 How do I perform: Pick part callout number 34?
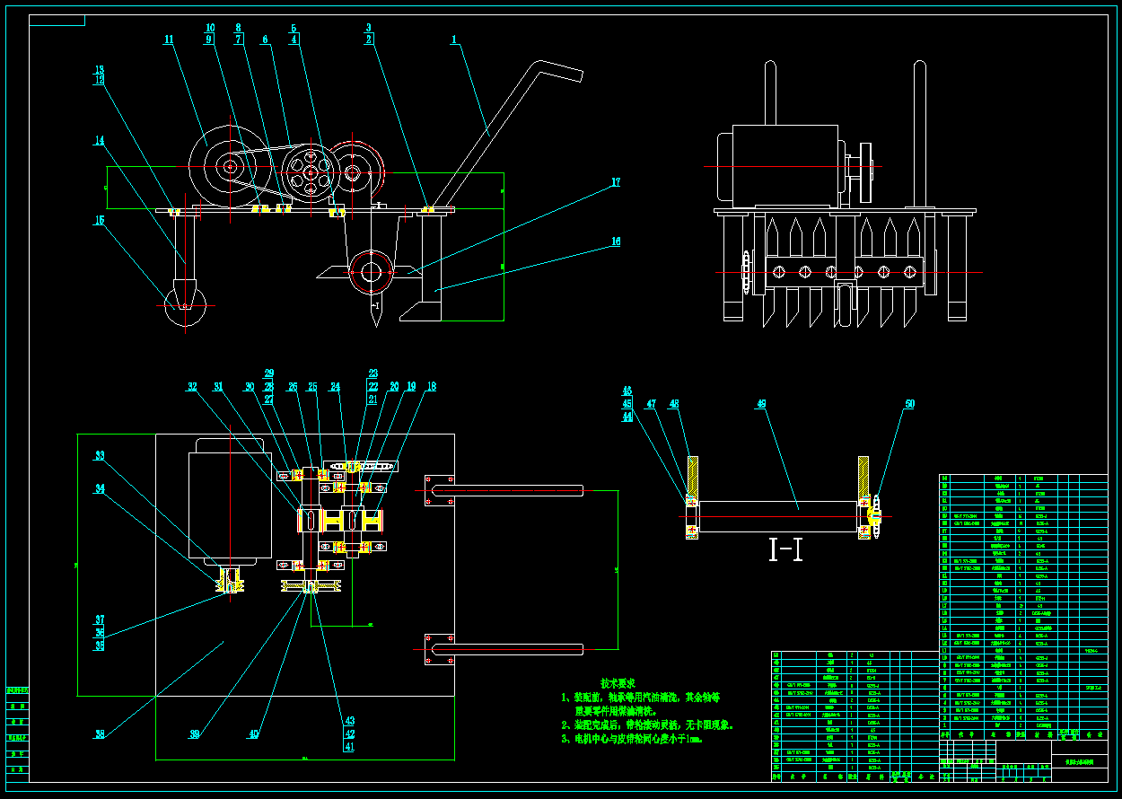pos(100,489)
